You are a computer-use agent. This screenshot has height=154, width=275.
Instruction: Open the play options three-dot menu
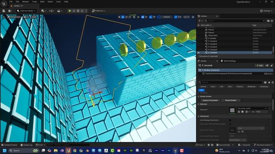[x=86, y=11]
